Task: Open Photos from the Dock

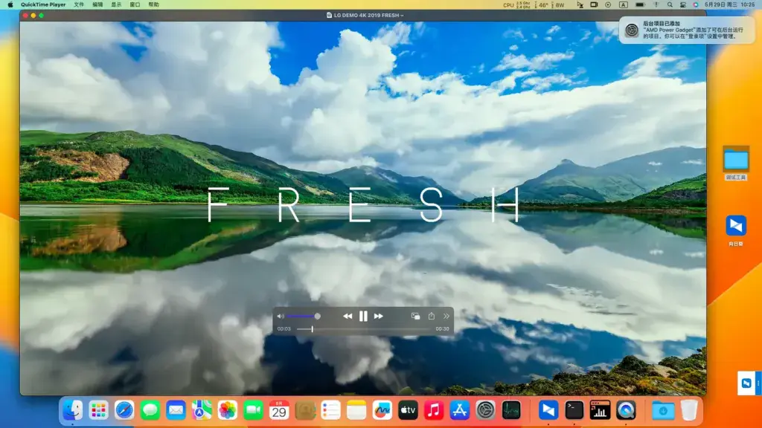Action: click(x=228, y=410)
